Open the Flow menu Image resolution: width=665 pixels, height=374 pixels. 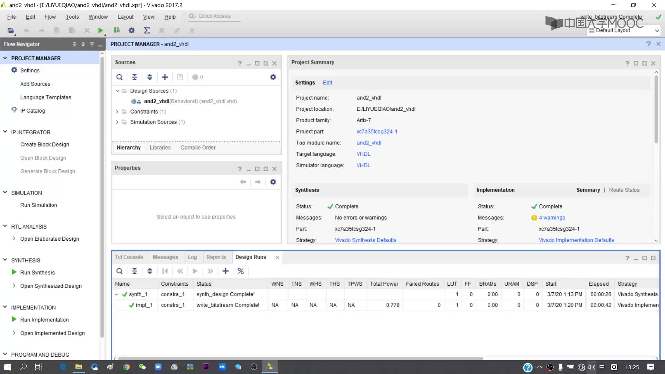pos(50,17)
